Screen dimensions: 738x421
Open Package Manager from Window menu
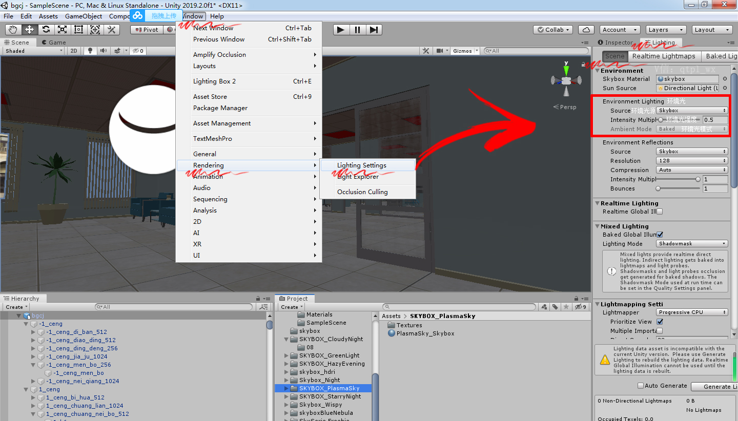coord(249,108)
